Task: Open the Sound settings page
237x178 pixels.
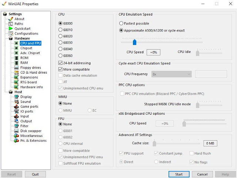Action: tap(26, 102)
